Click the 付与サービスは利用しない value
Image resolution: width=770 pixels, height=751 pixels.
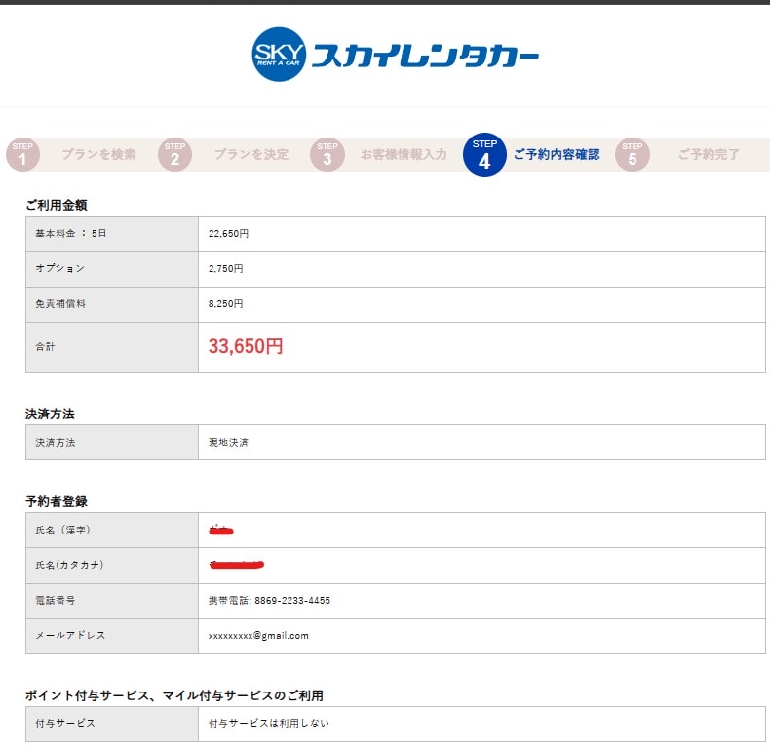270,724
